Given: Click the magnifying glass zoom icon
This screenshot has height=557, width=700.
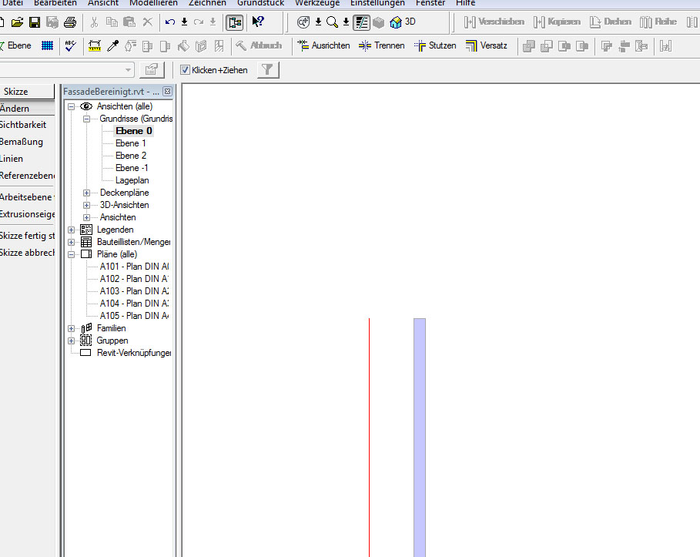Looking at the screenshot, I should point(332,22).
